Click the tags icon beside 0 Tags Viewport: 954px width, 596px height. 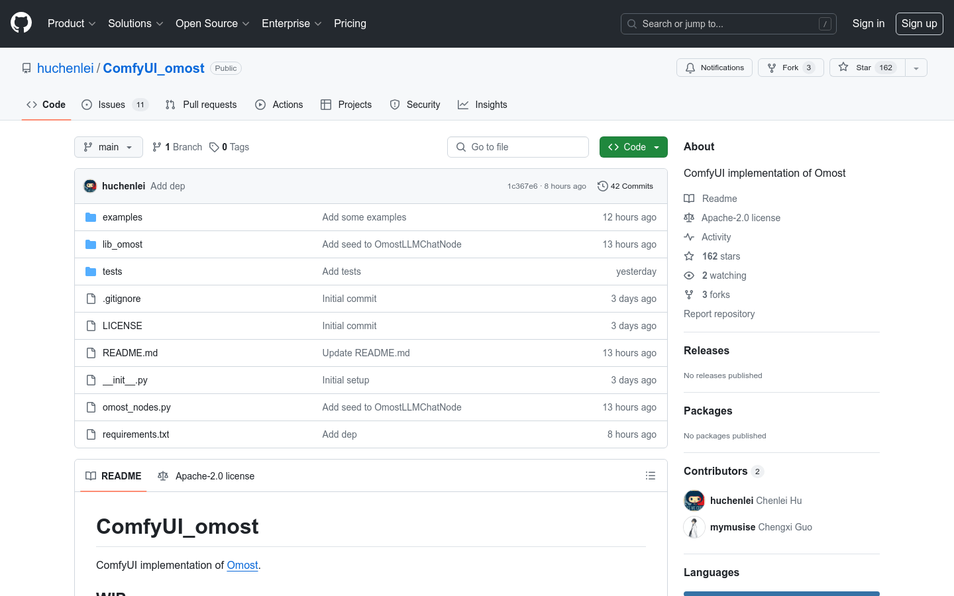coord(214,147)
